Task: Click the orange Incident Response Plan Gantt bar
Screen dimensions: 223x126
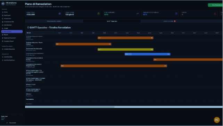Action: click(114, 66)
